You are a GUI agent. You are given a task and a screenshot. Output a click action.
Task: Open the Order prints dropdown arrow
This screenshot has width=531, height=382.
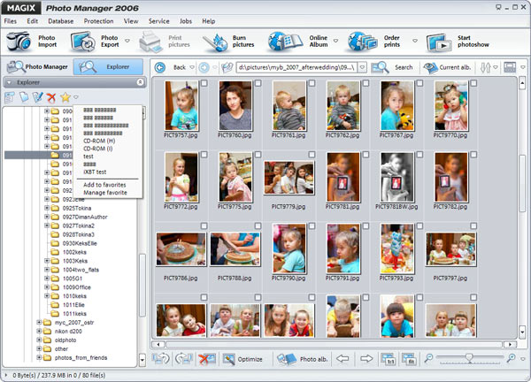[415, 41]
